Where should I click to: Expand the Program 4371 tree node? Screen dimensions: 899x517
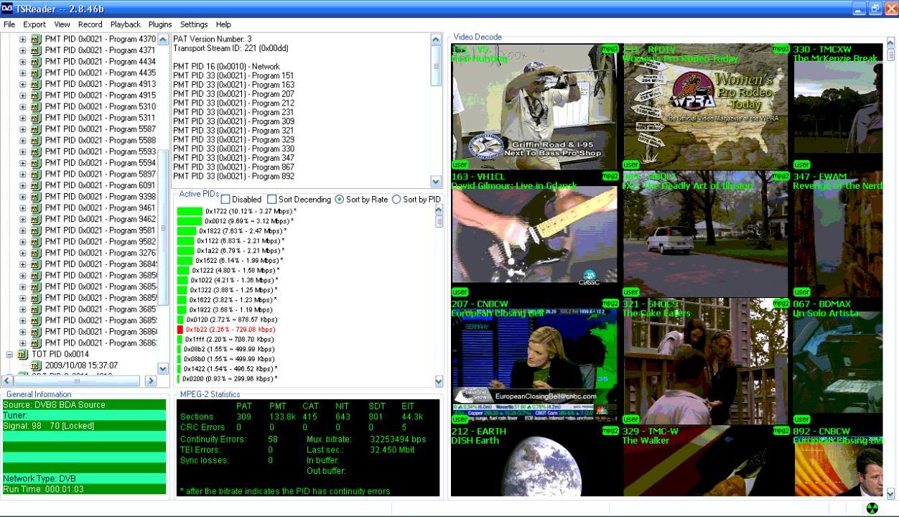pos(22,50)
